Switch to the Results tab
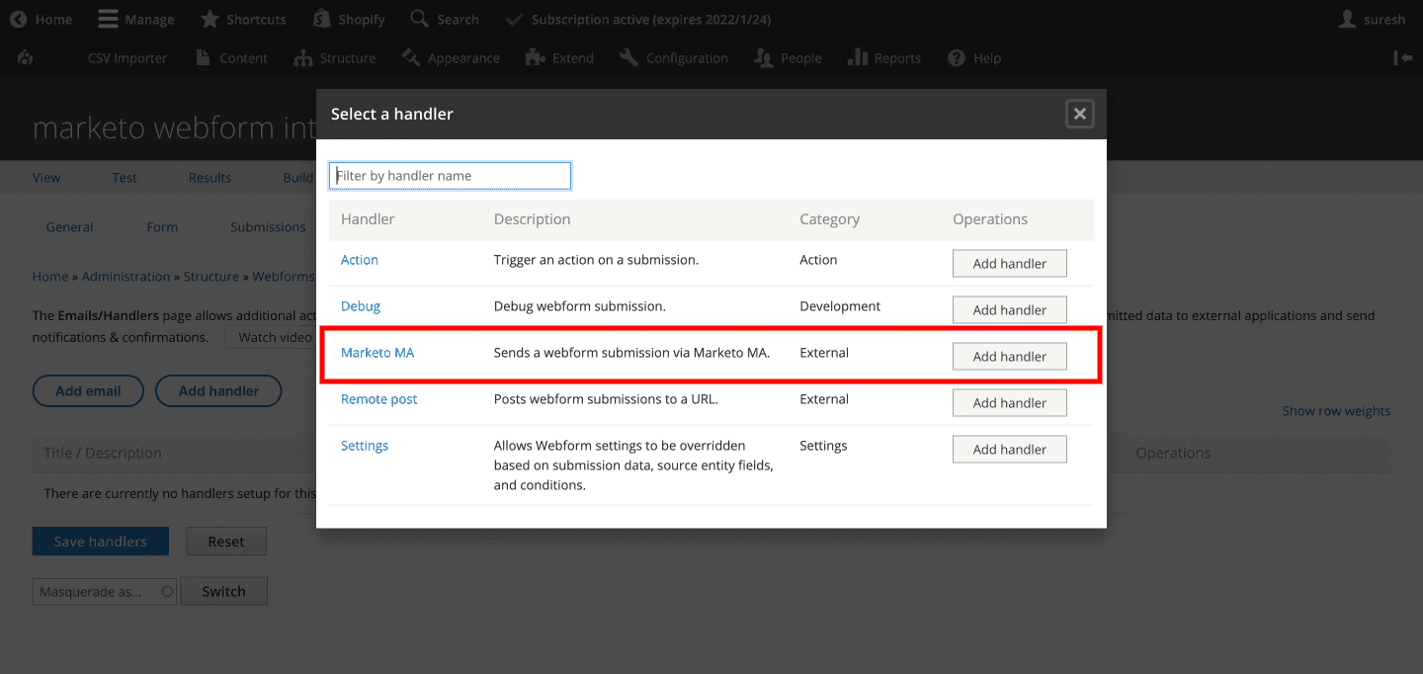 point(209,178)
